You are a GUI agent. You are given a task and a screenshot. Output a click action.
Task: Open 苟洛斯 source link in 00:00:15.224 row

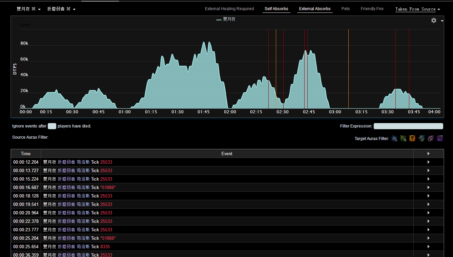83,179
